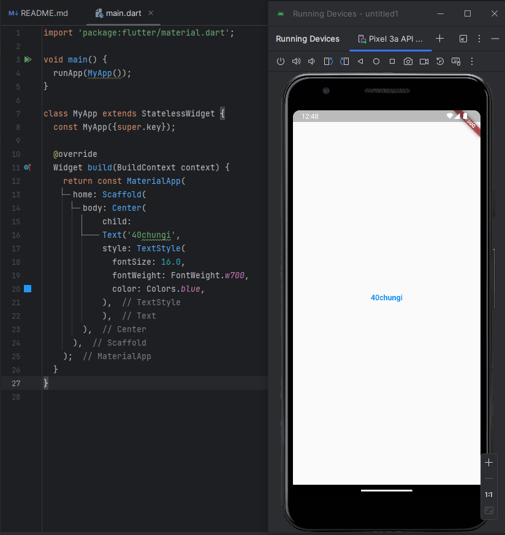Click the 'MaterialApp(' constructor on line 12
The width and height of the screenshot is (505, 535).
pyautogui.click(x=156, y=181)
